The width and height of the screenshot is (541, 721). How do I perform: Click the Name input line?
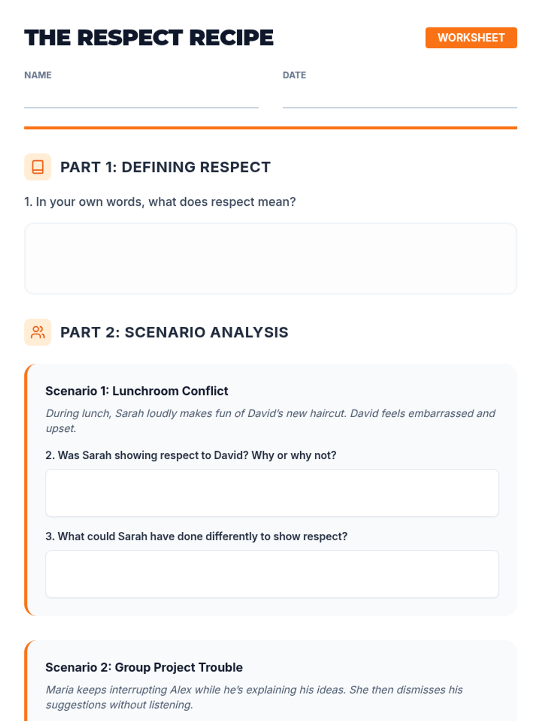point(141,99)
